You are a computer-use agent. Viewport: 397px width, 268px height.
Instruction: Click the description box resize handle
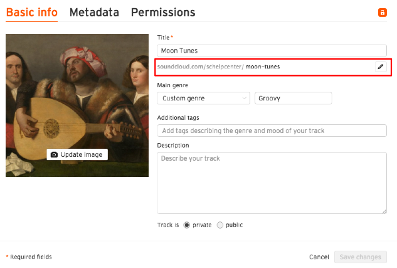[x=384, y=212]
